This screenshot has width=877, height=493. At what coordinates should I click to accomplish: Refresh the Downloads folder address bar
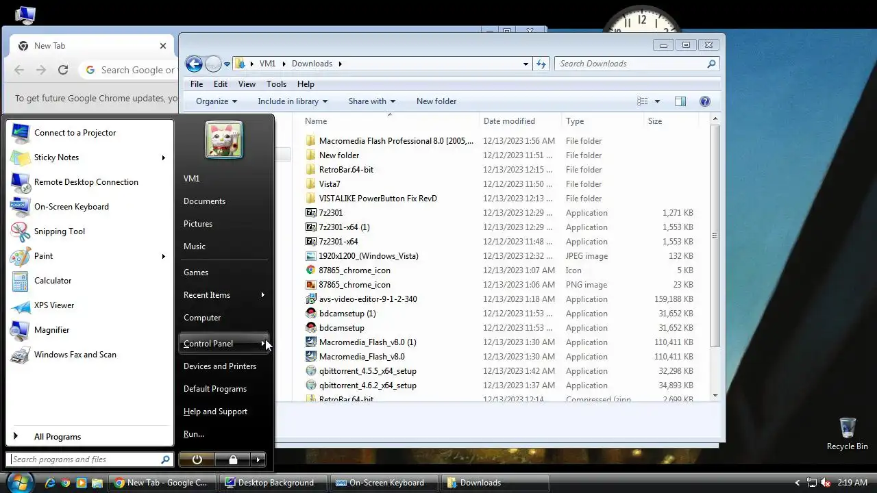[x=541, y=64]
